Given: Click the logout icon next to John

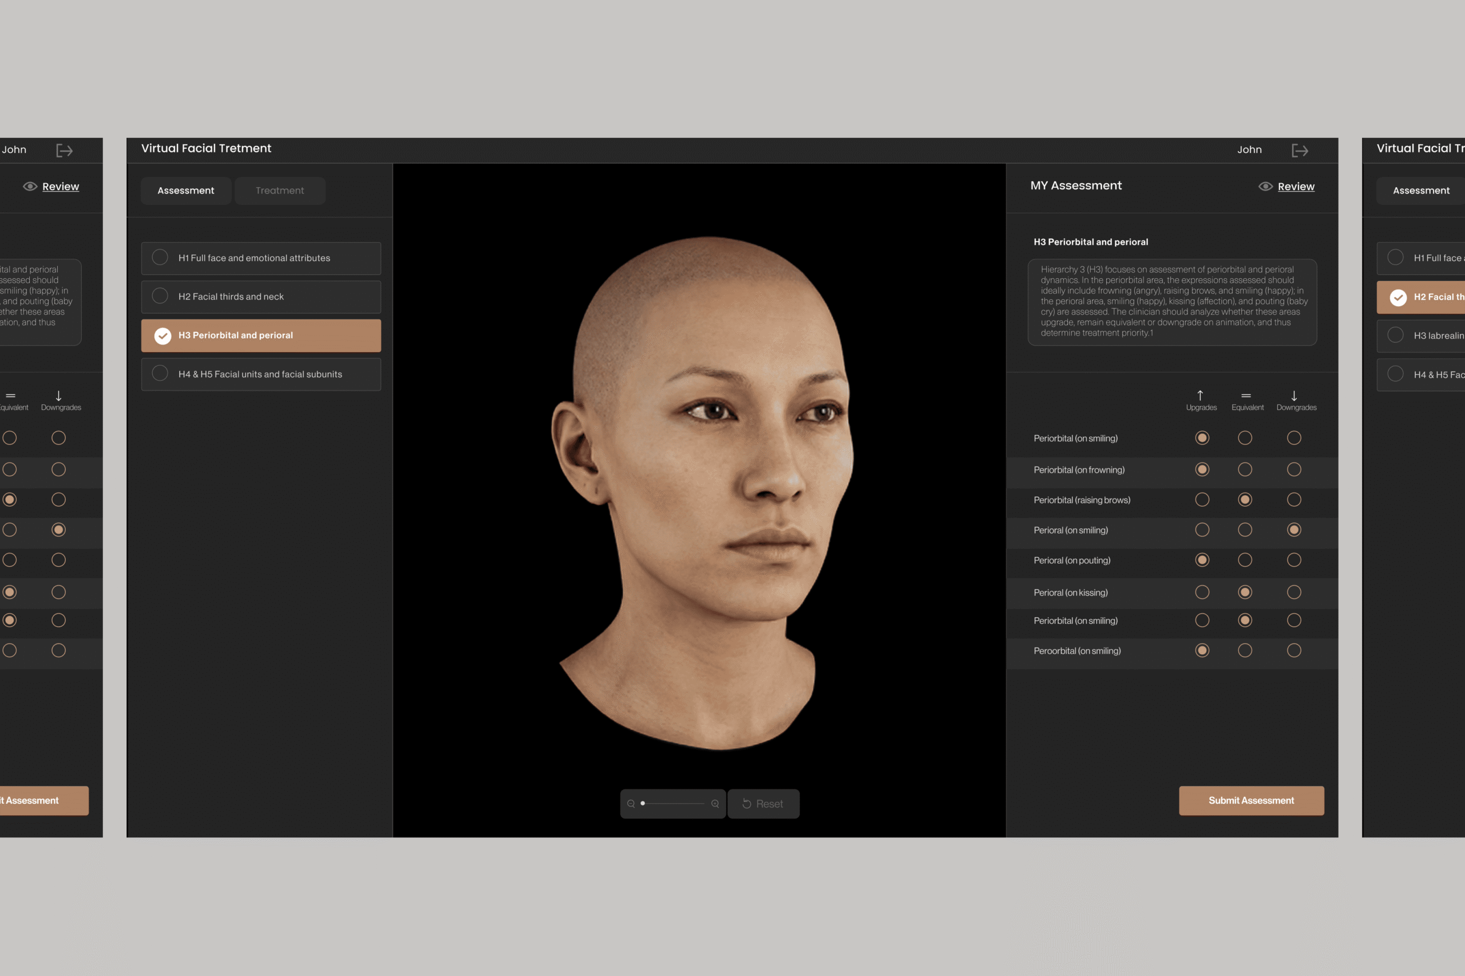Looking at the screenshot, I should (1300, 151).
